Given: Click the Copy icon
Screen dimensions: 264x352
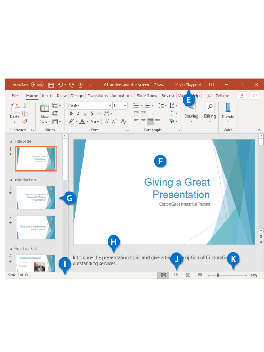Looking at the screenshot, I should coord(25,113).
